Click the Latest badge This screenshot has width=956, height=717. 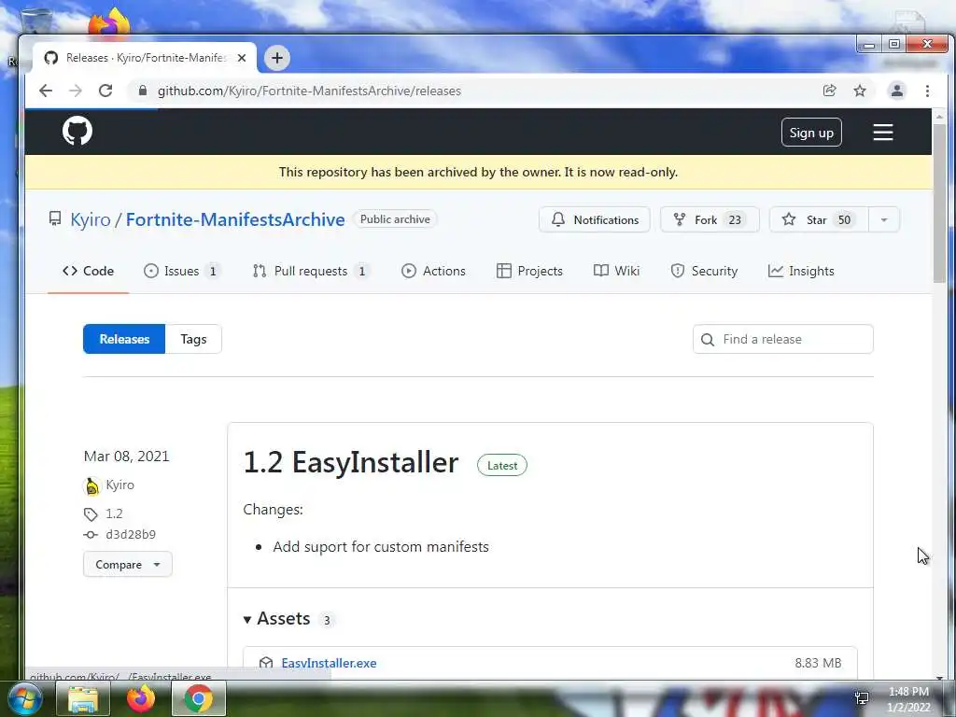502,465
